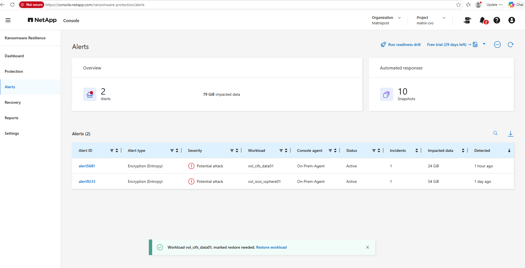Screen dimensions: 525x268
Task: Click the help question mark icon
Action: [x=497, y=20]
